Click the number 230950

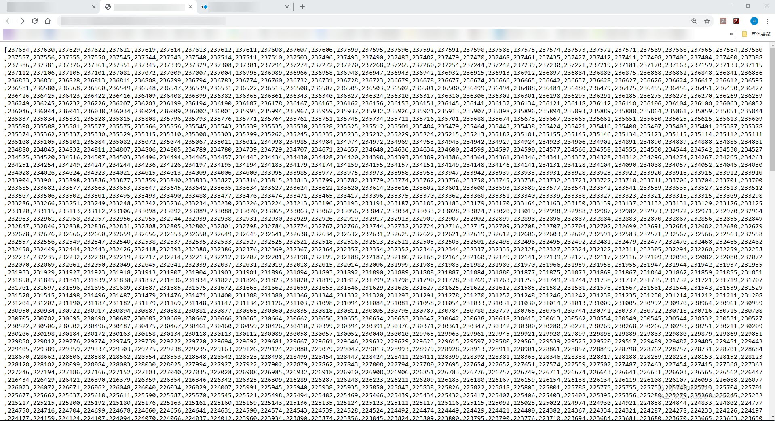point(19,311)
